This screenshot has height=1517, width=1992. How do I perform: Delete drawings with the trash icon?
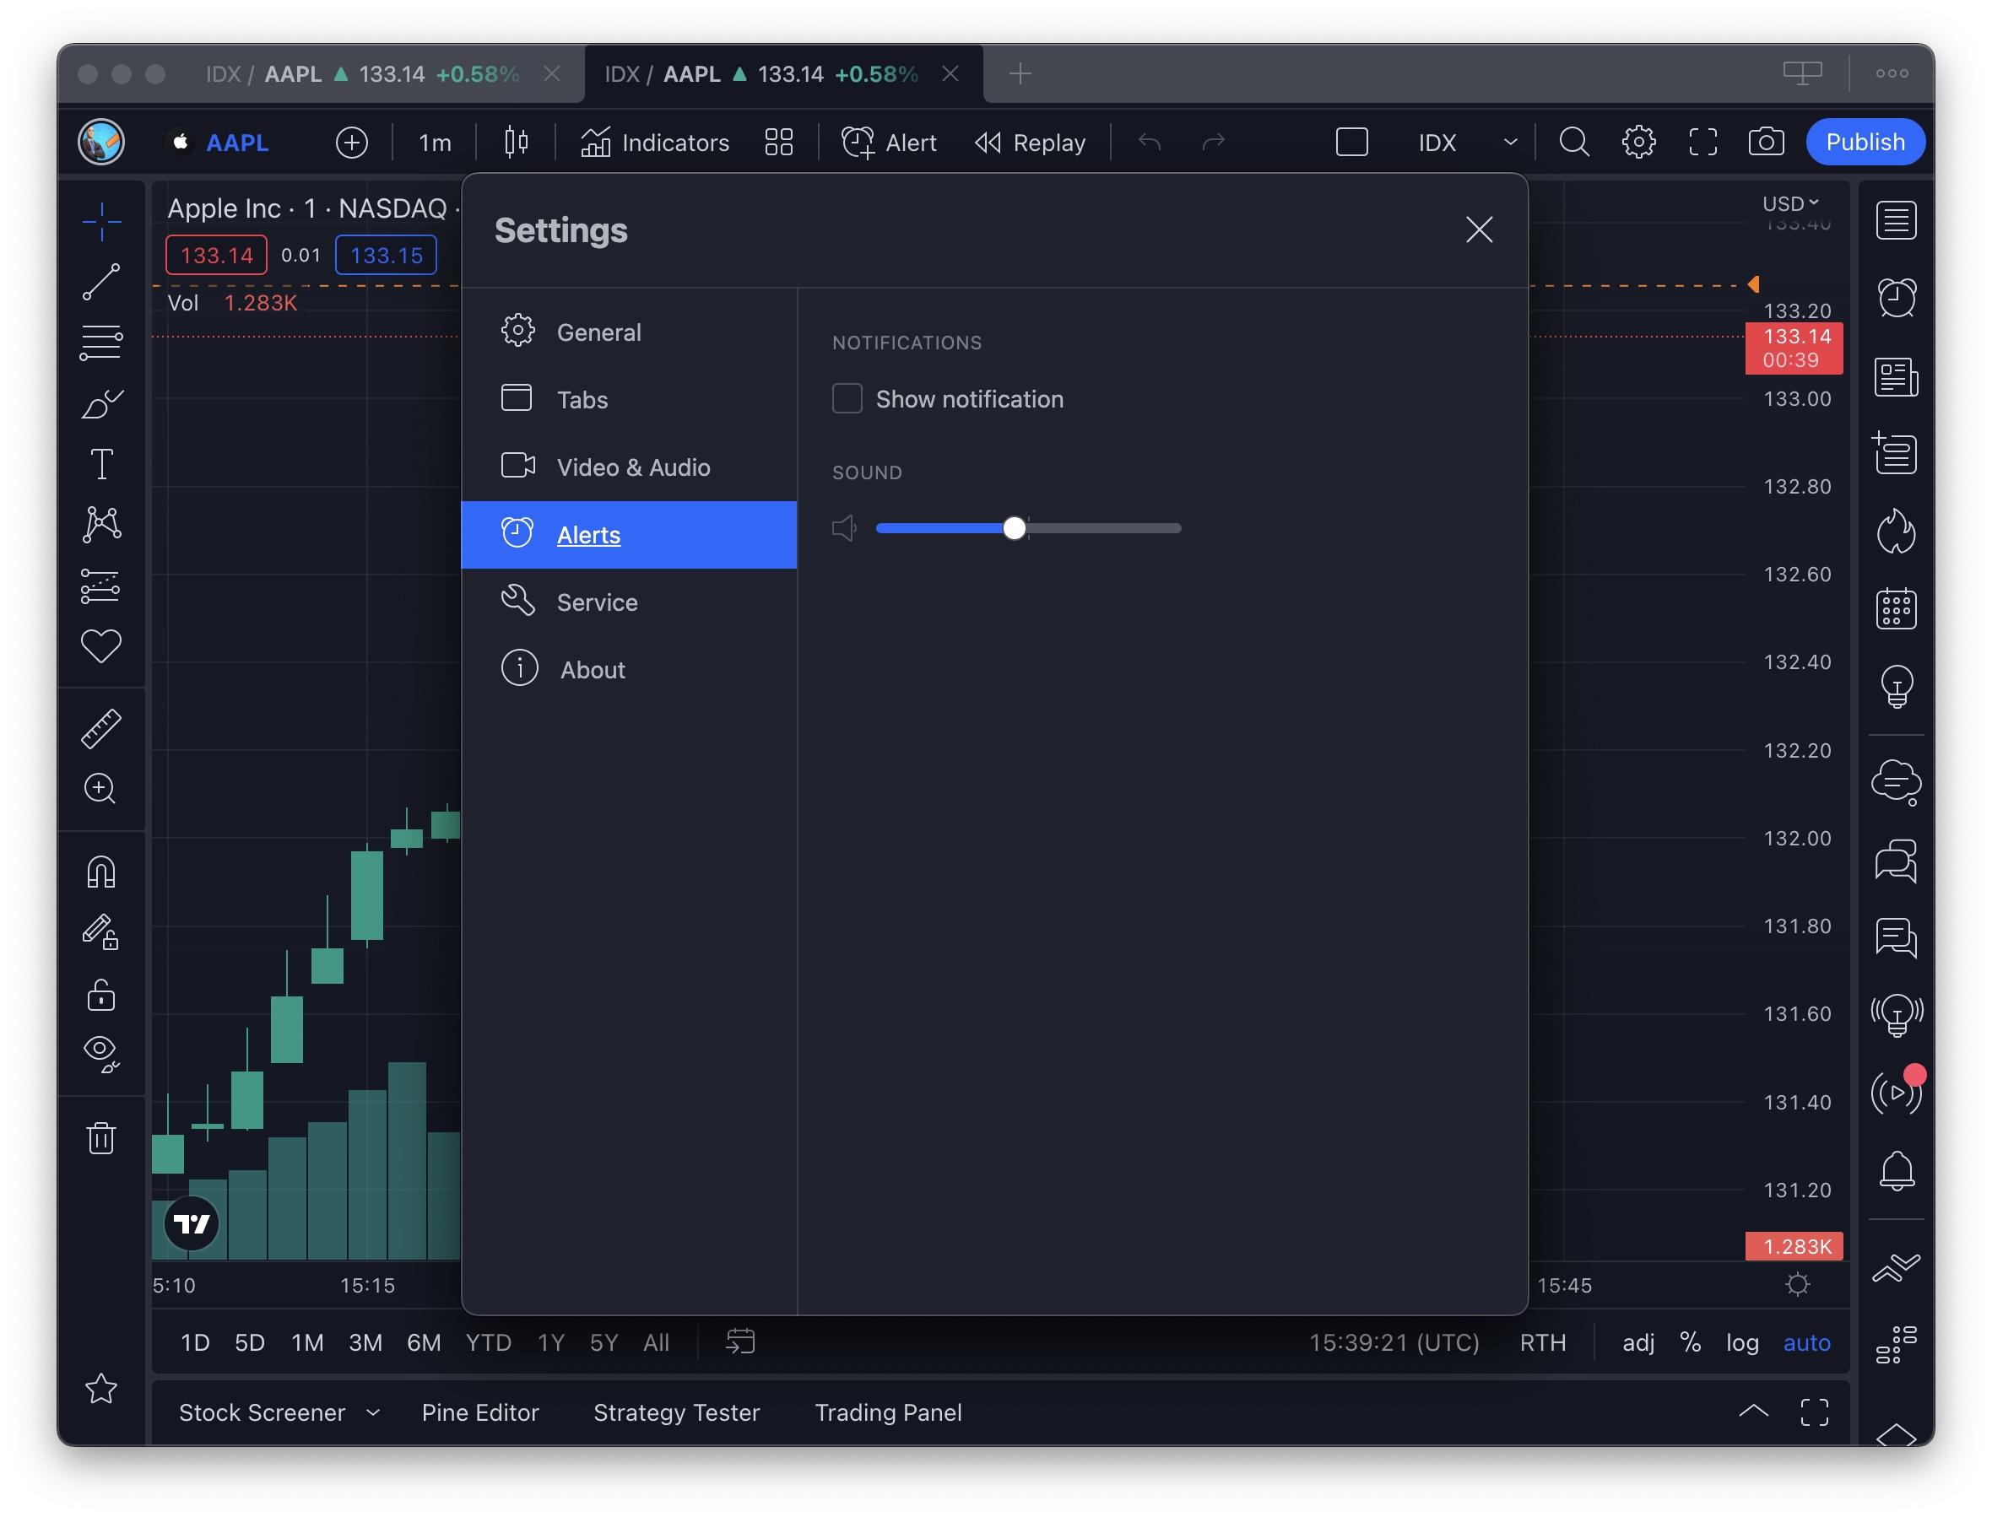(102, 1137)
